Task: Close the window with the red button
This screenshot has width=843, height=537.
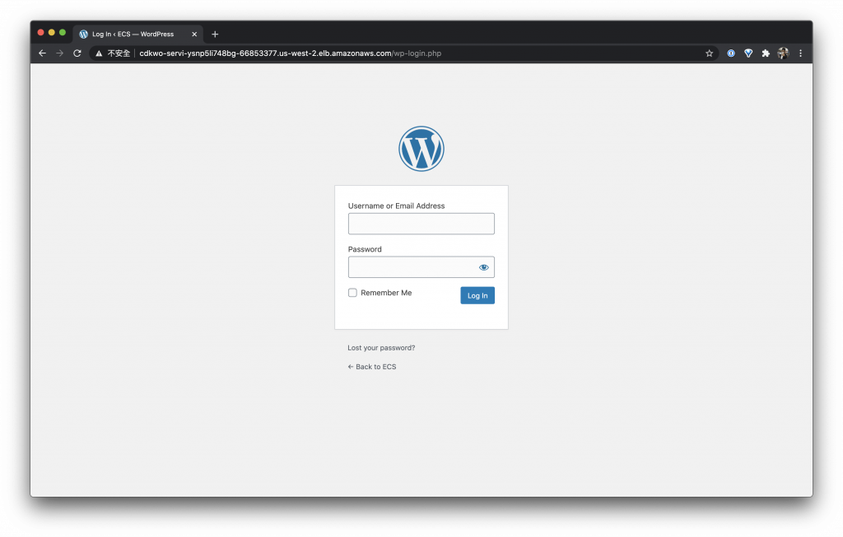Action: click(41, 32)
